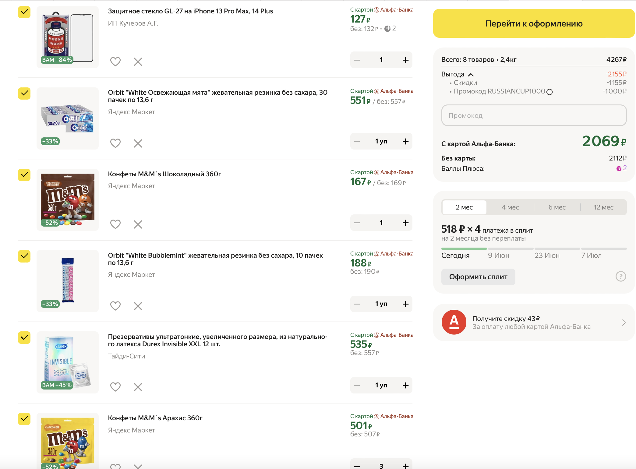Switch split plan to 6 мес

tap(557, 207)
